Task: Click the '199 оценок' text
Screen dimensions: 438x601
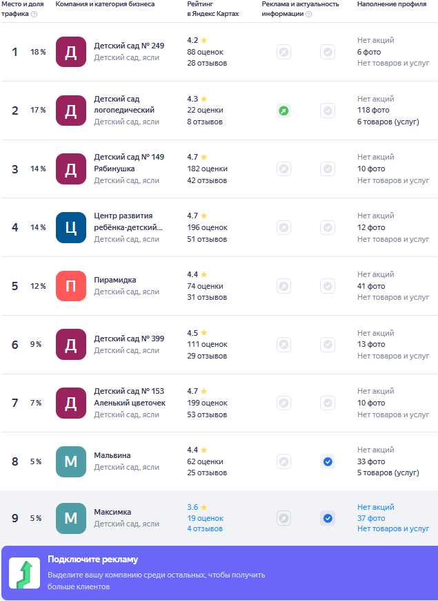Action: click(x=207, y=403)
